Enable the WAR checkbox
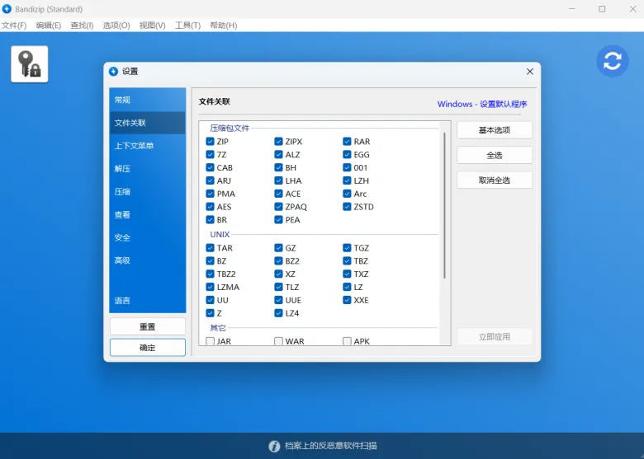The width and height of the screenshot is (644, 459). pos(278,341)
